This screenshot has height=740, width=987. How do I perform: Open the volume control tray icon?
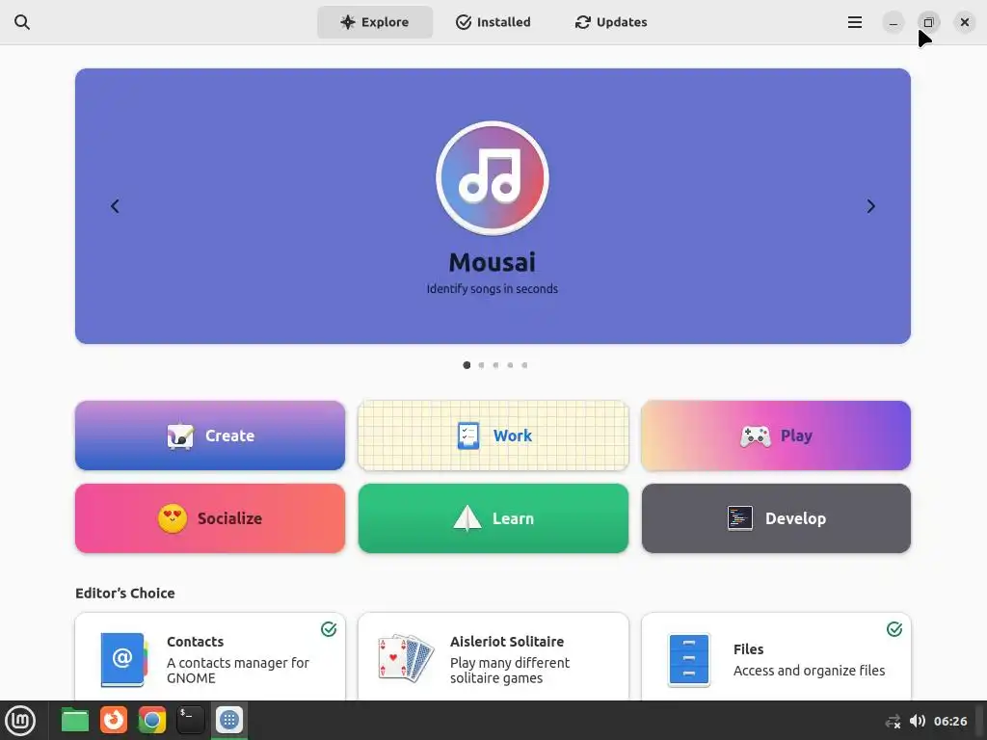coord(918,721)
